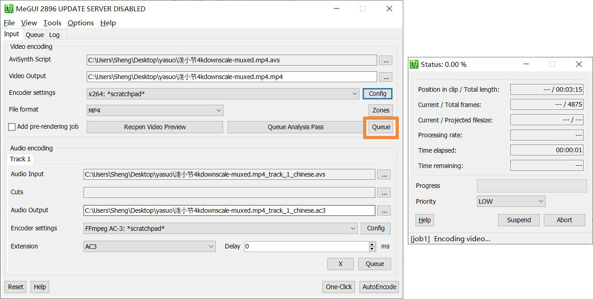This screenshot has height=299, width=593.
Task: Browse for AviSynth Script file
Action: tap(385, 60)
